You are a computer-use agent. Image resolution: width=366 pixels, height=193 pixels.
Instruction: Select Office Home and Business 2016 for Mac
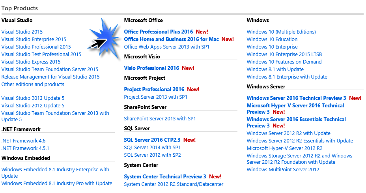pos(171,39)
